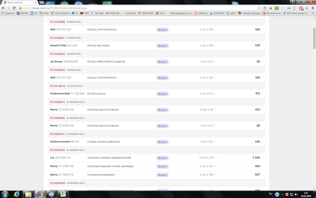Open the CBR1100XX bookmark
The image size is (316, 198).
coord(146,13)
